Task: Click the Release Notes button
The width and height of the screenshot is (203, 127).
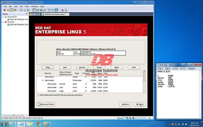Action: coord(46,104)
